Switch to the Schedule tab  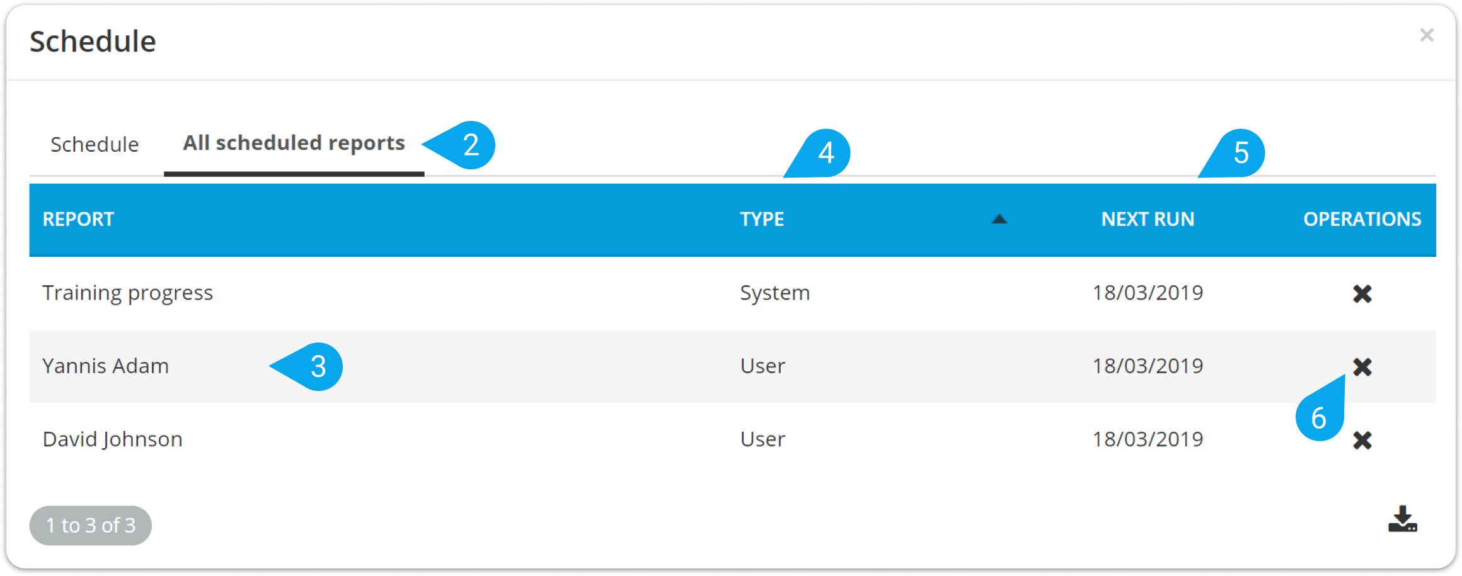[x=95, y=145]
